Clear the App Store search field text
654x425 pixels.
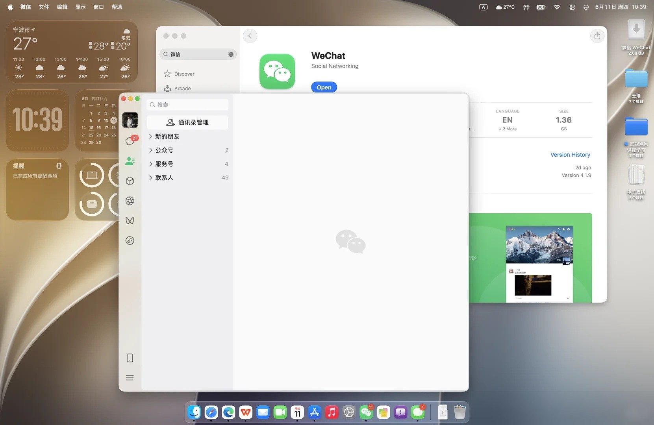pyautogui.click(x=231, y=54)
